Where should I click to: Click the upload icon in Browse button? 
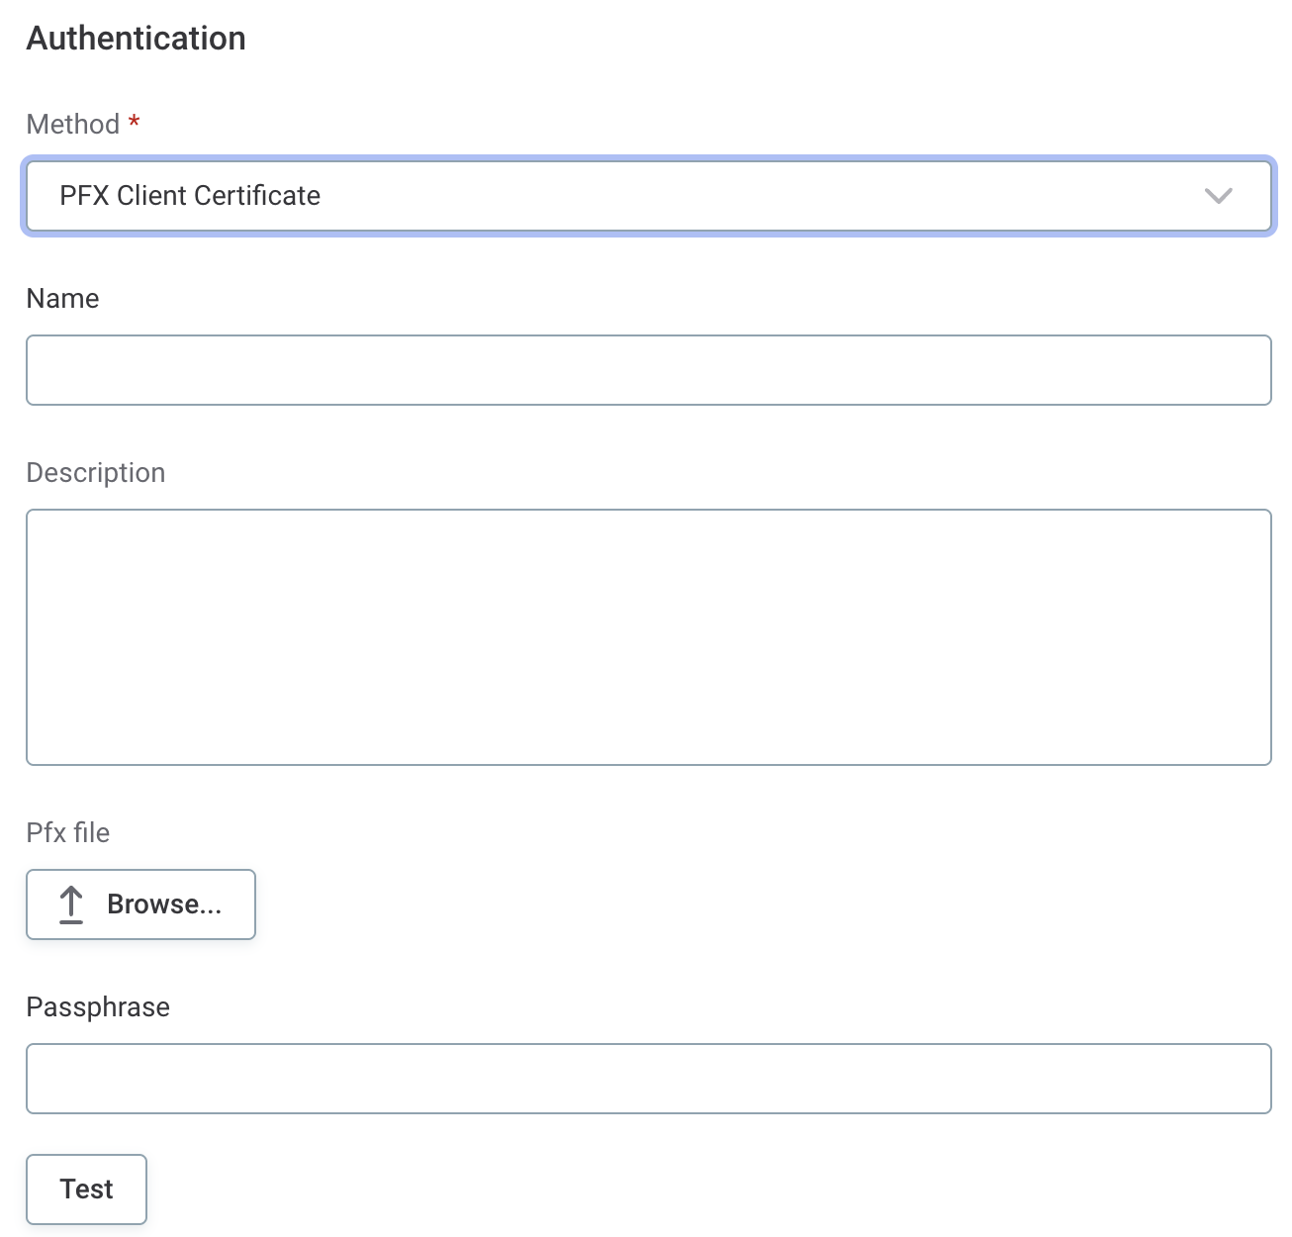coord(70,904)
